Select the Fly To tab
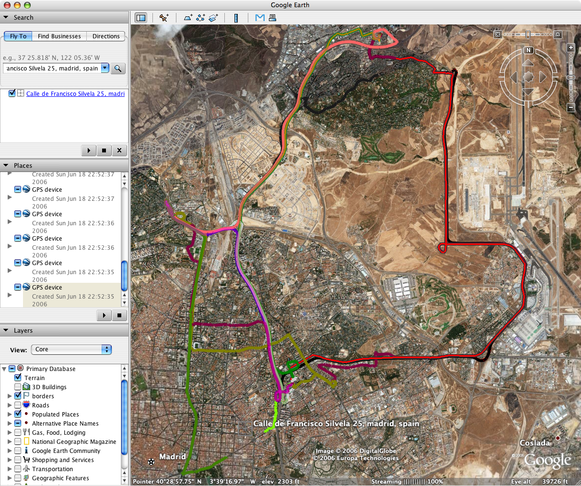Screen dimensions: 581x486 click(x=18, y=36)
